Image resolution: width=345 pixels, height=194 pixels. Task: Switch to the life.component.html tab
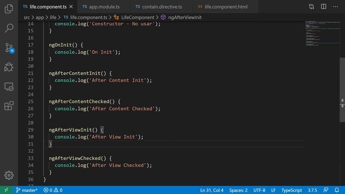(226, 7)
